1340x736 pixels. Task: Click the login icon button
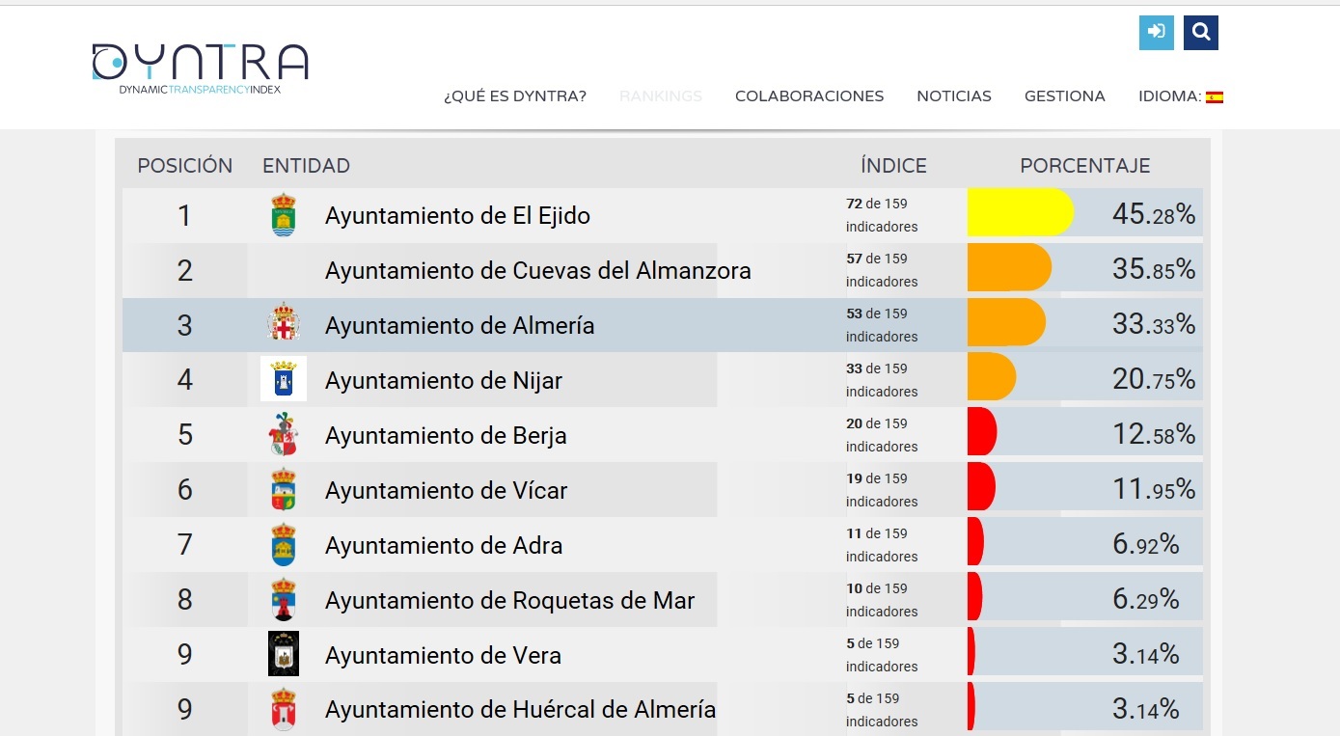point(1156,33)
